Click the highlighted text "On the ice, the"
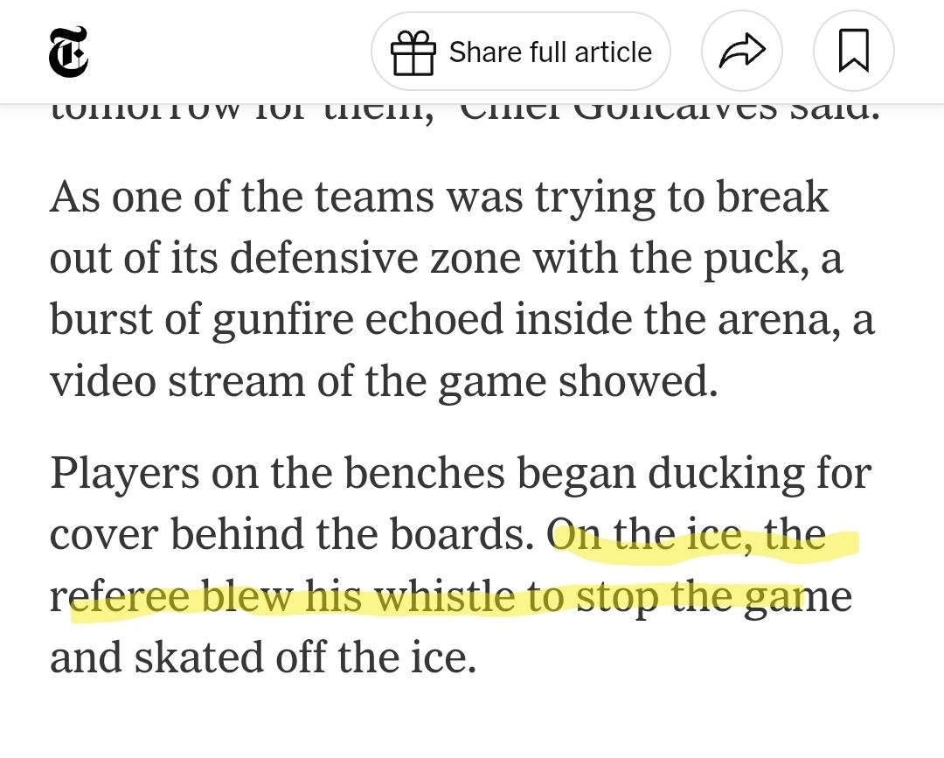 click(x=691, y=535)
